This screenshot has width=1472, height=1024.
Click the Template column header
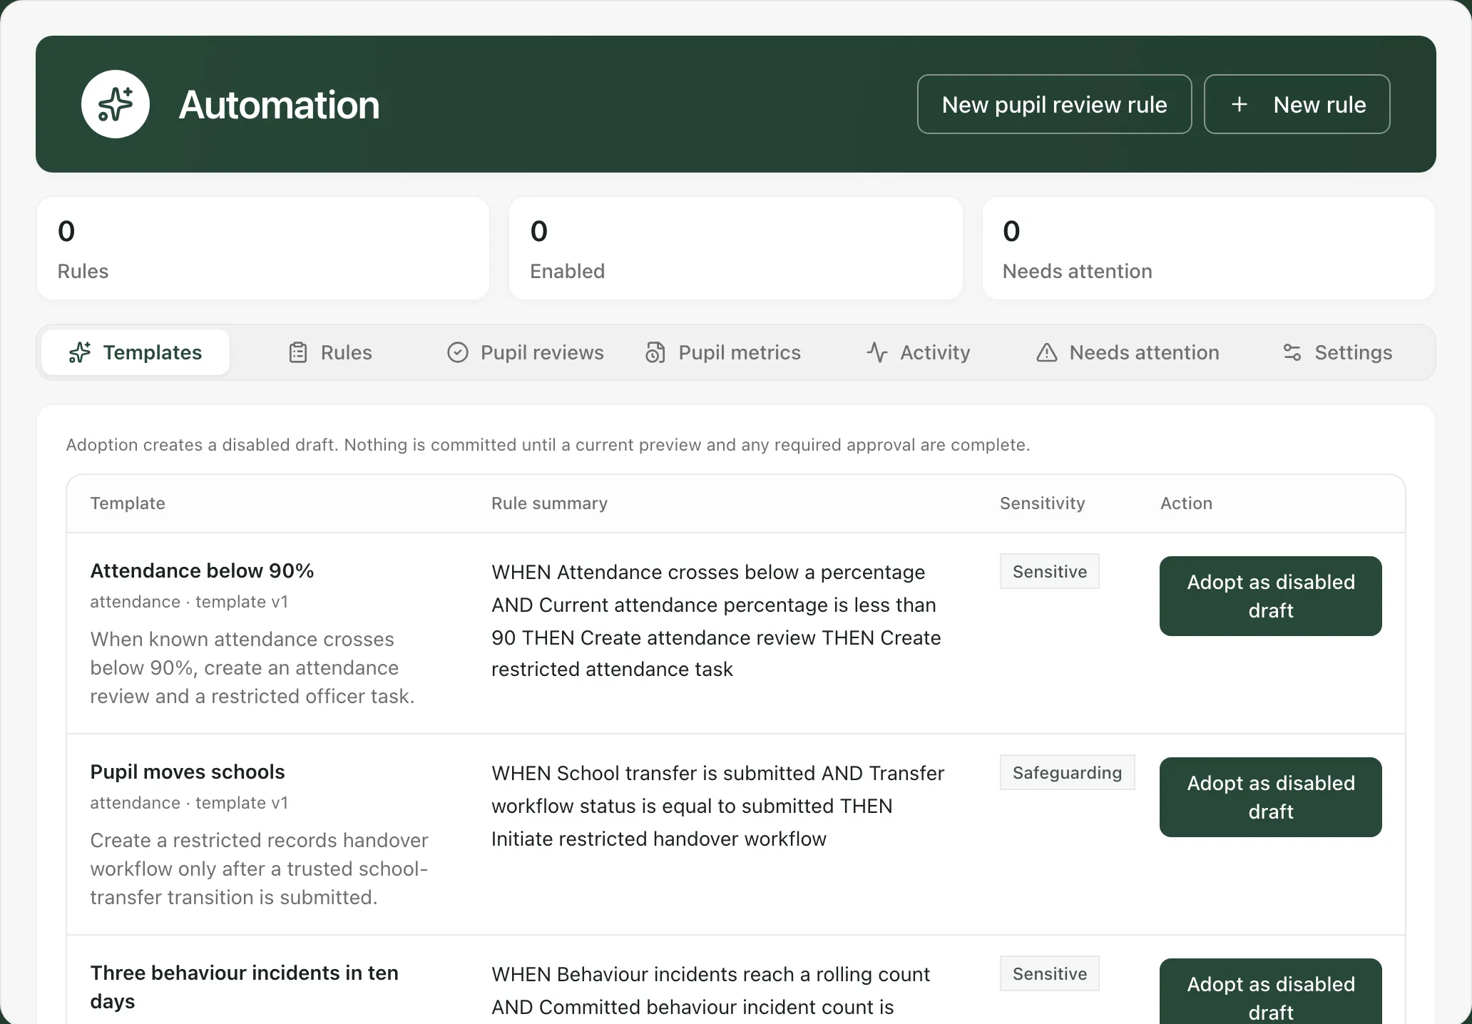coord(128,503)
